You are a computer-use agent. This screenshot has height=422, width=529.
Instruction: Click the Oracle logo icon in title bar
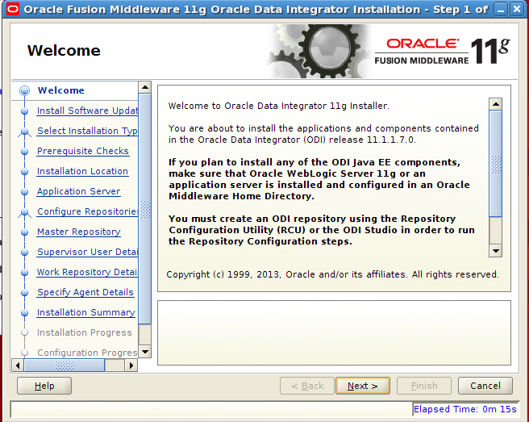pyautogui.click(x=13, y=9)
